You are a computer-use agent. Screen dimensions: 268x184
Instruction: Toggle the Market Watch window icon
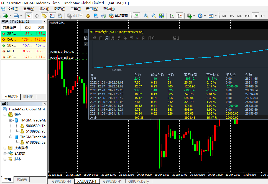pos(29,16)
